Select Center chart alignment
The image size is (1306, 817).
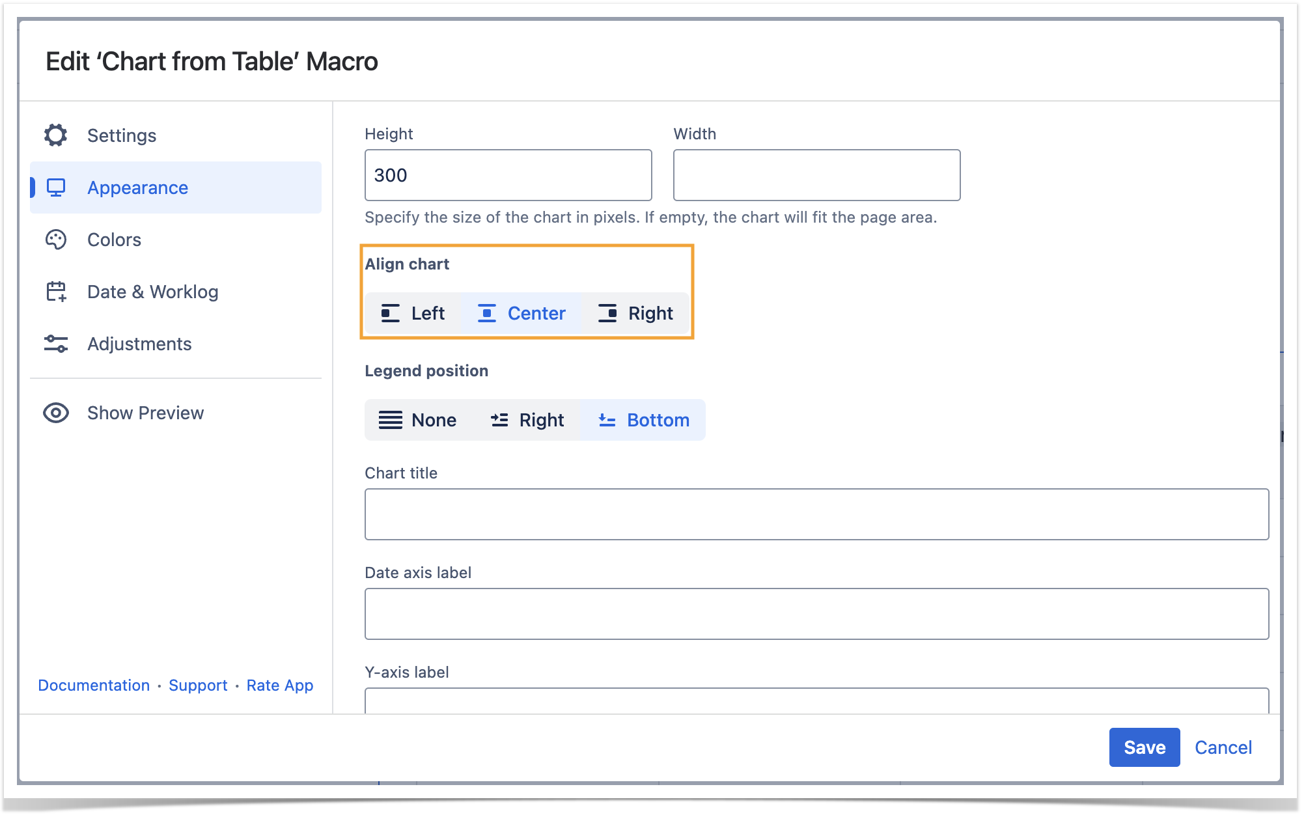click(x=521, y=314)
